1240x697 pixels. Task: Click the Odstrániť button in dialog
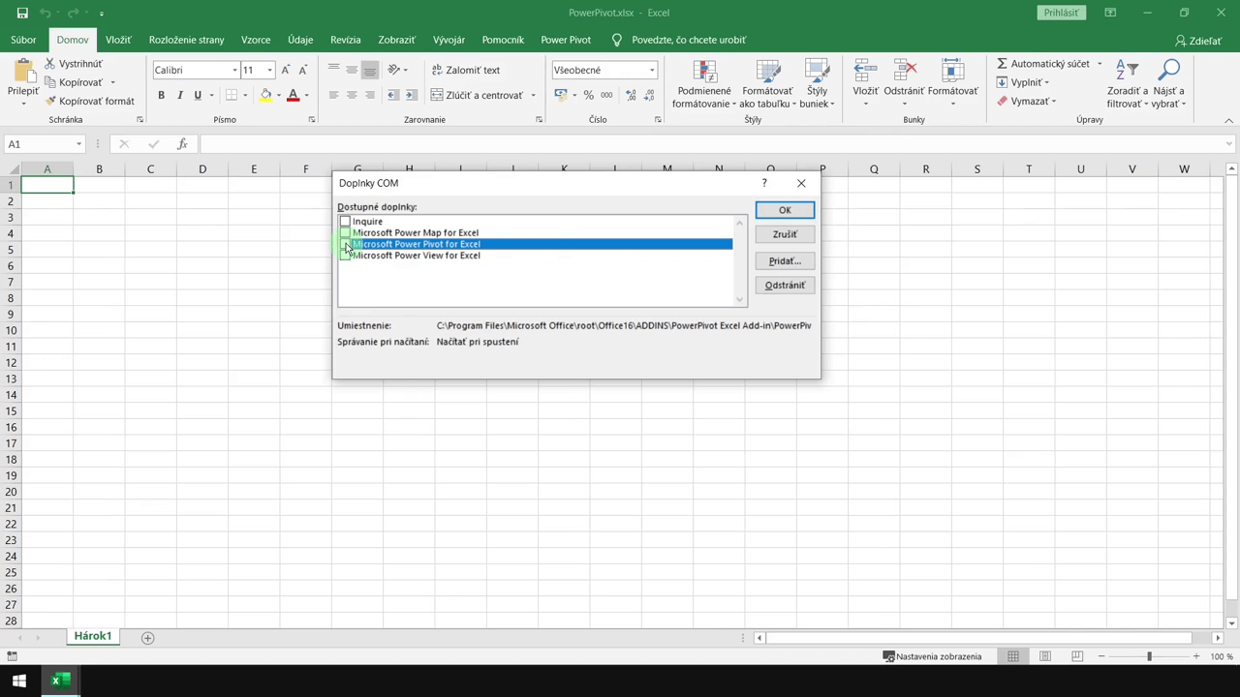click(785, 286)
